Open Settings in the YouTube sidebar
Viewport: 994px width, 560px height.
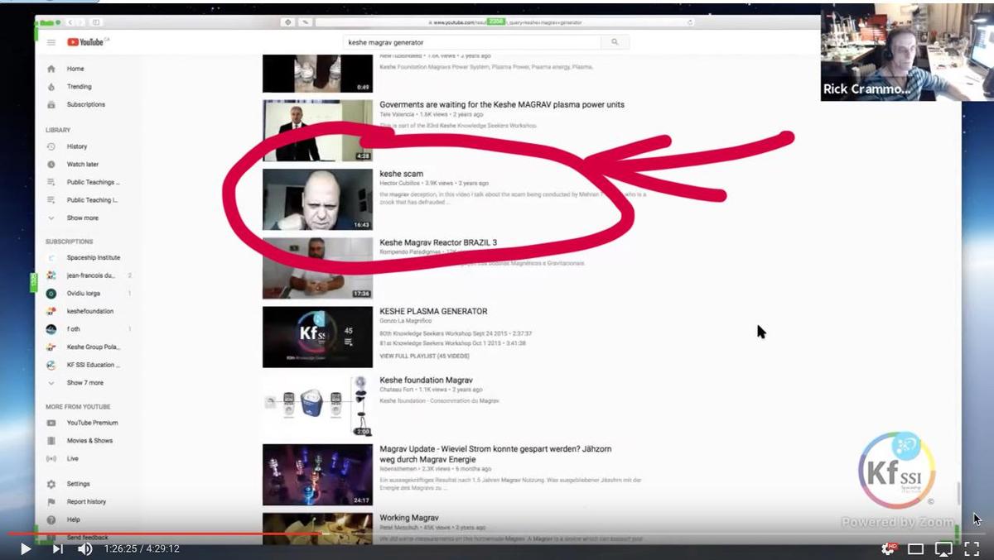coord(78,484)
